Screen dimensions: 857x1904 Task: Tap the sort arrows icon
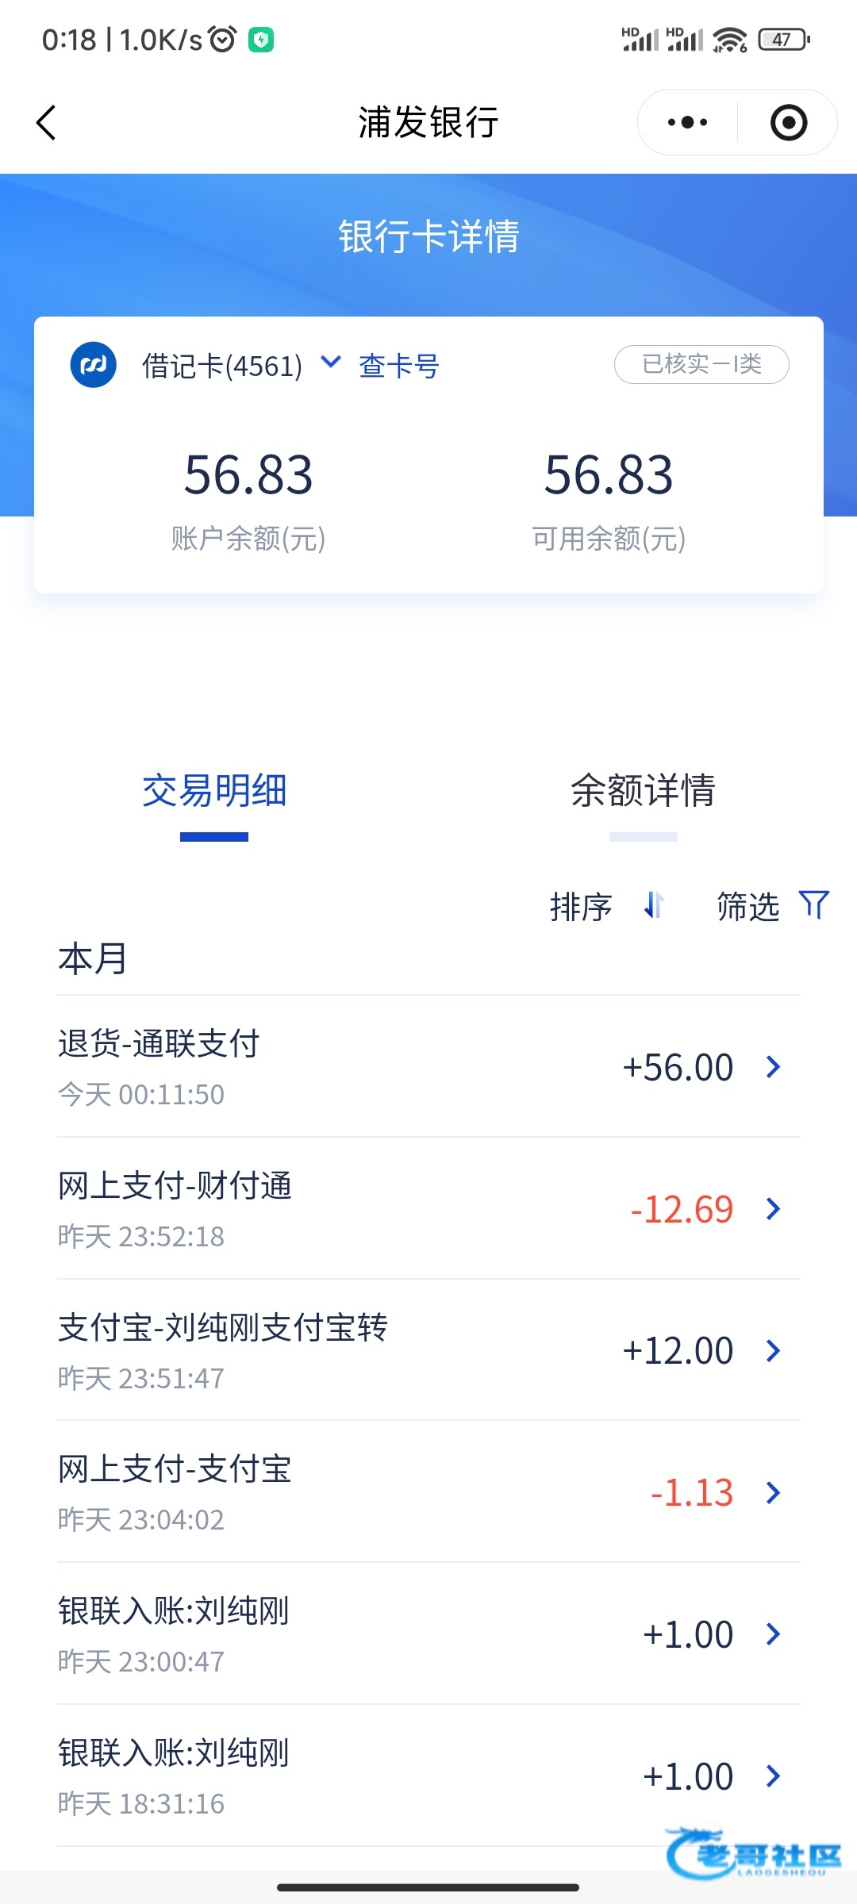tap(653, 905)
